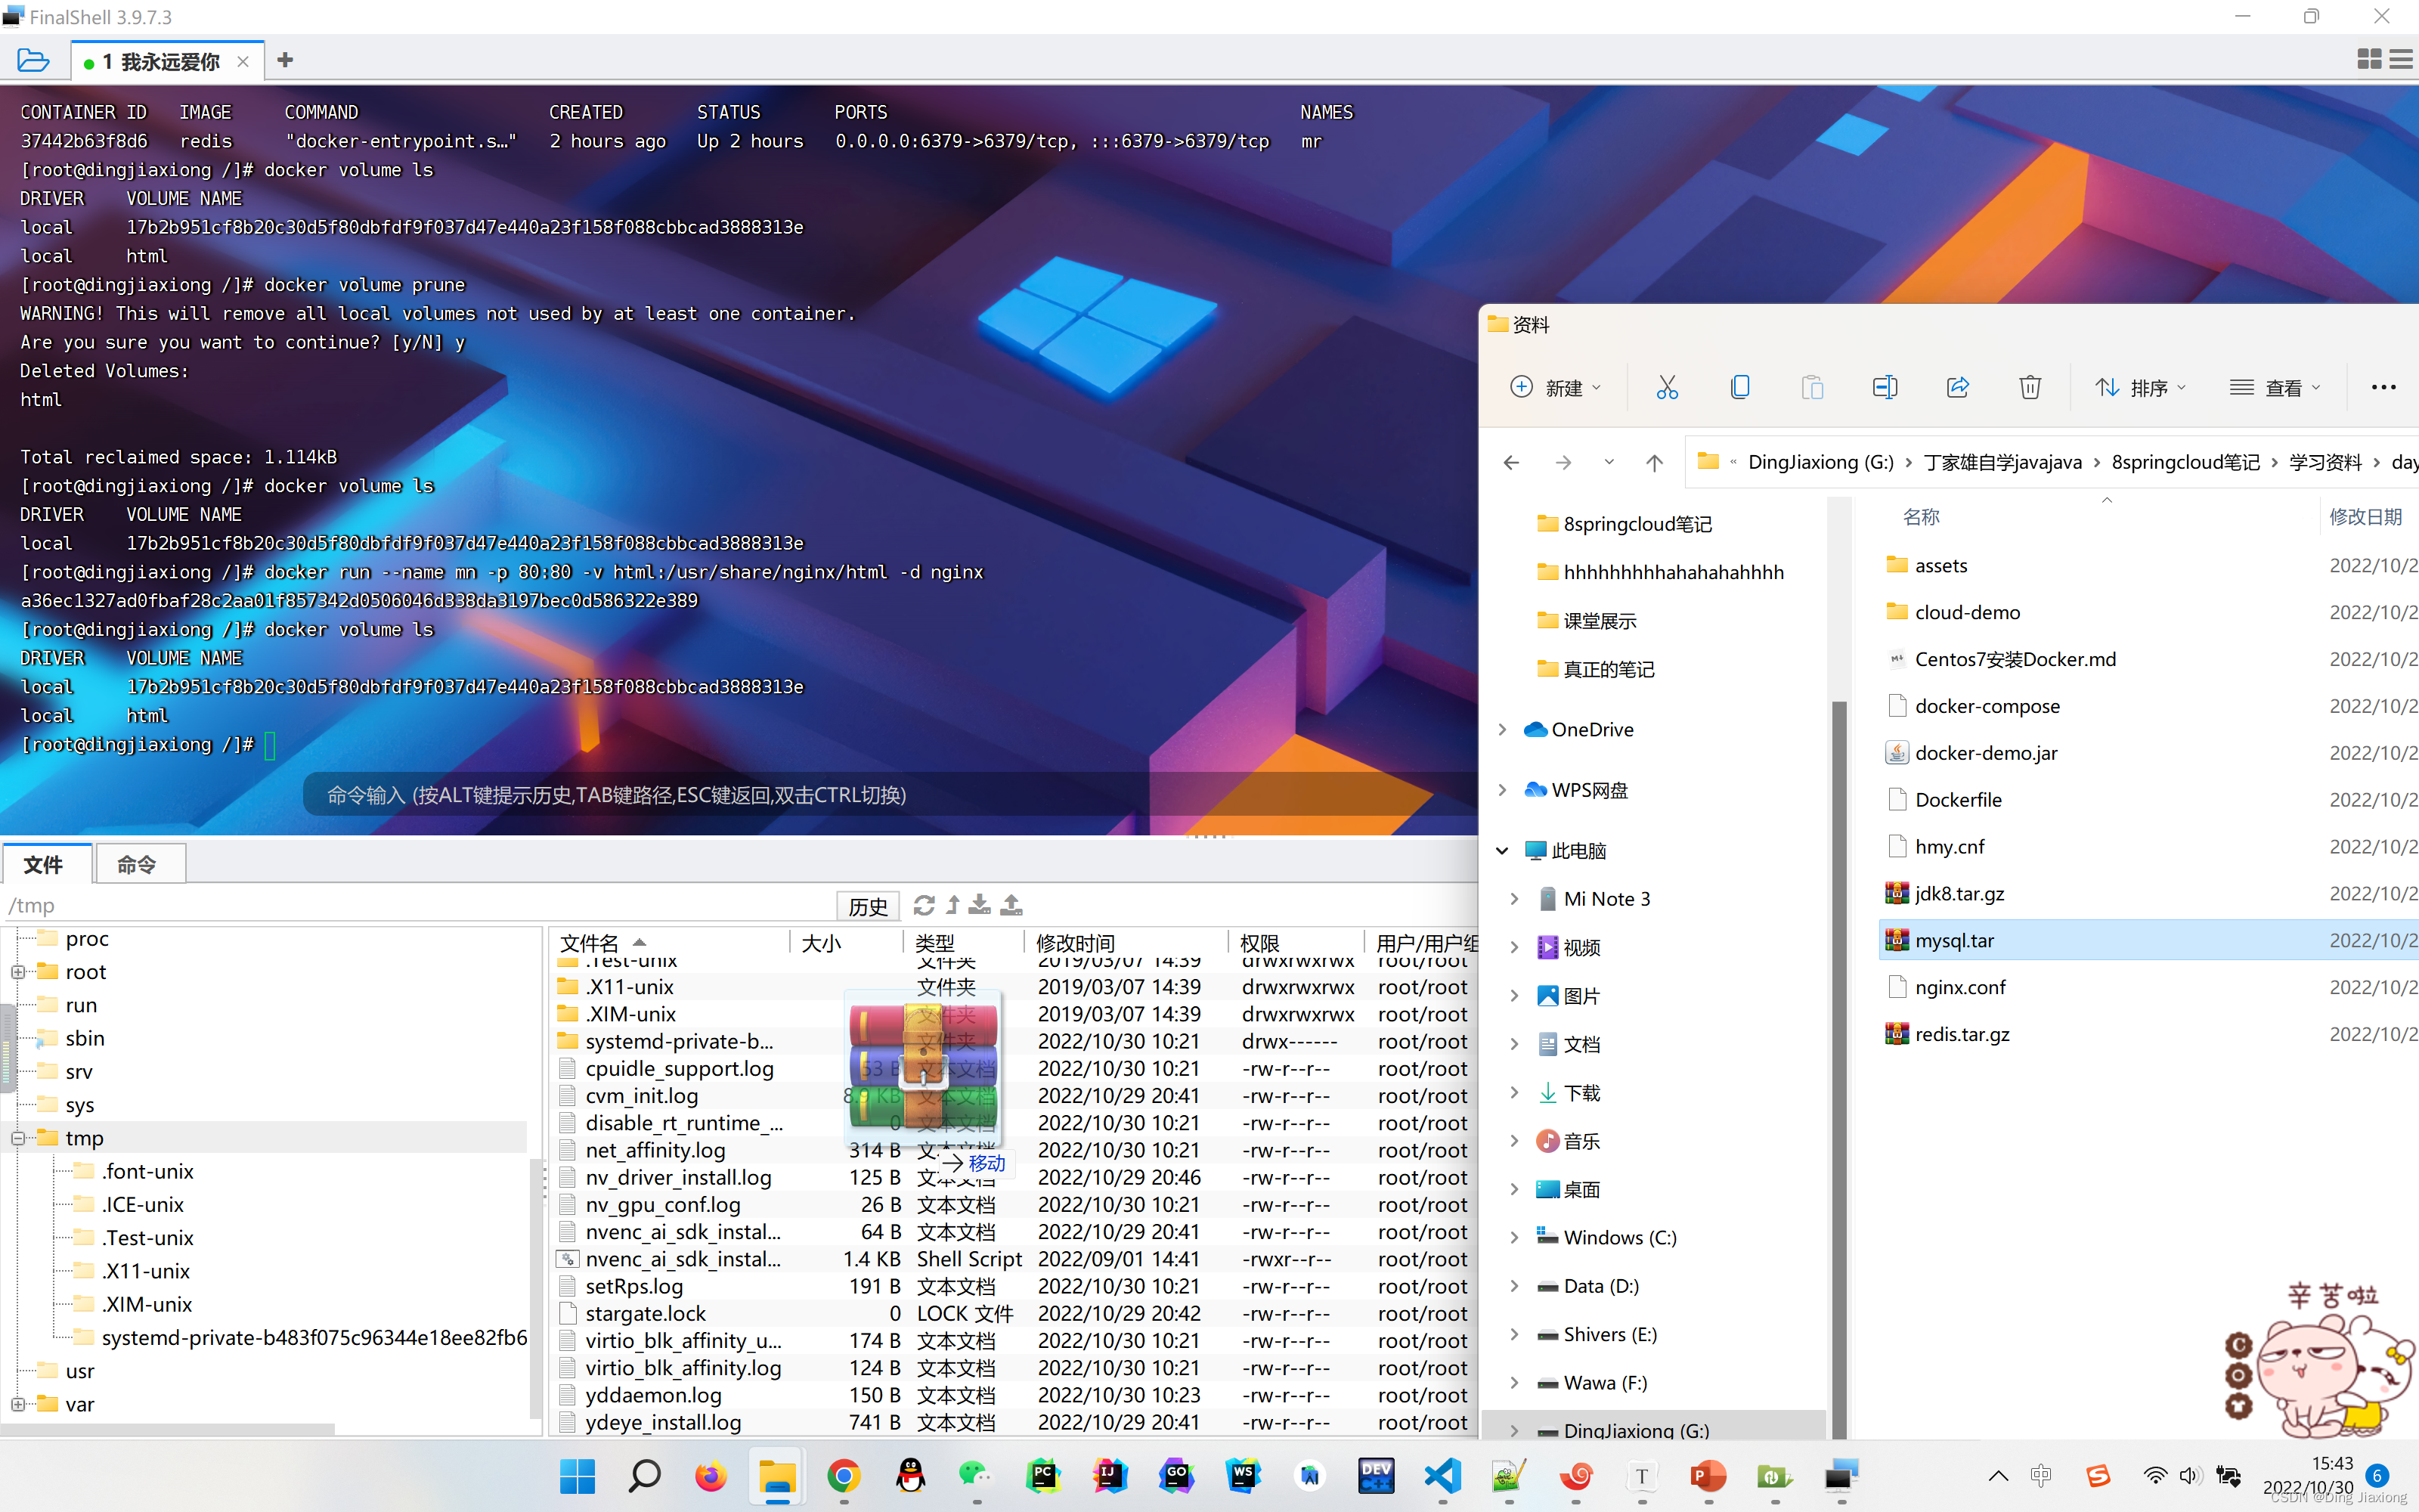The image size is (2419, 1512).
Task: Select mysql.tar in Explorer file list
Action: (2149, 940)
